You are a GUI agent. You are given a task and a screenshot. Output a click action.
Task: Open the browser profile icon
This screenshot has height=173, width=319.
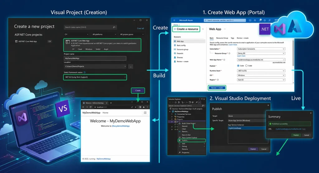[144, 107]
